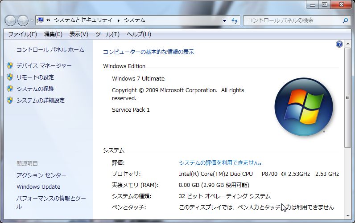Image resolution: width=355 pixels, height=223 pixels.
Task: Click the コンピューターの基本的な情報の表示 heading
Action: tap(149, 52)
